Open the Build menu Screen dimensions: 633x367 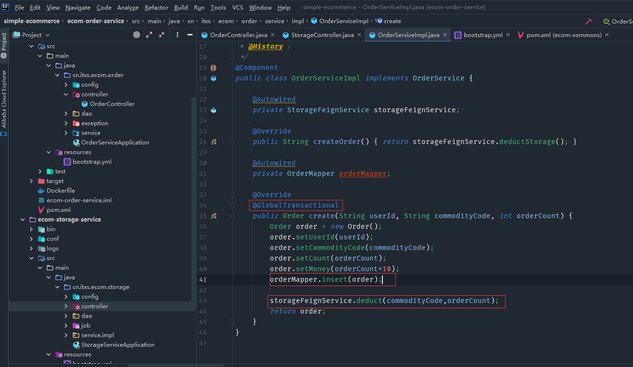click(181, 7)
